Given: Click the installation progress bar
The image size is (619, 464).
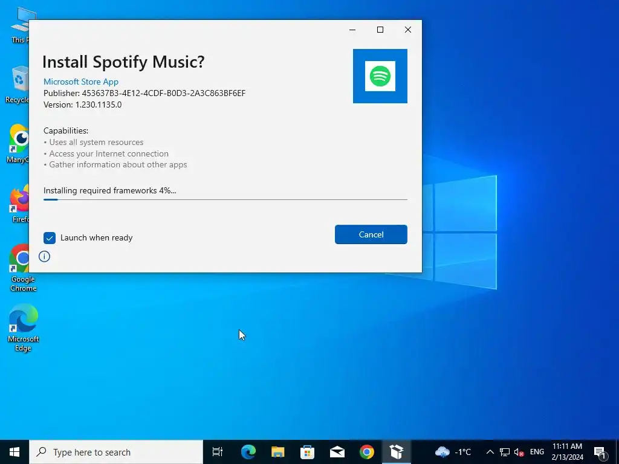Looking at the screenshot, I should click(225, 199).
